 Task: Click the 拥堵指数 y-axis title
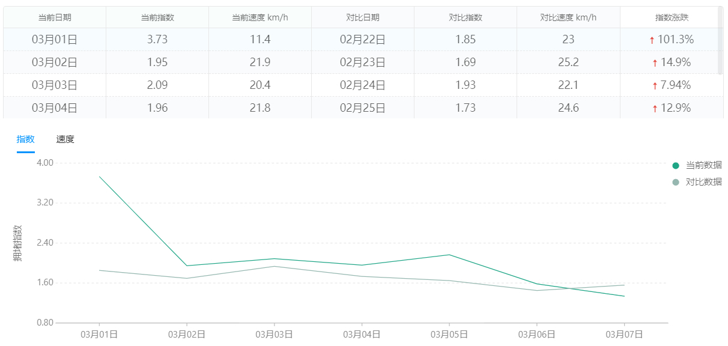[18, 243]
